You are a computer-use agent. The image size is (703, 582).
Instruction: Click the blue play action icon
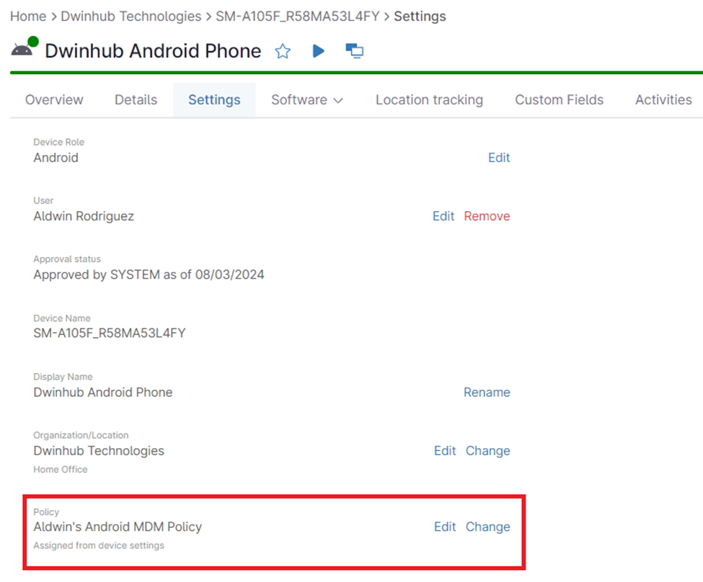coord(318,51)
